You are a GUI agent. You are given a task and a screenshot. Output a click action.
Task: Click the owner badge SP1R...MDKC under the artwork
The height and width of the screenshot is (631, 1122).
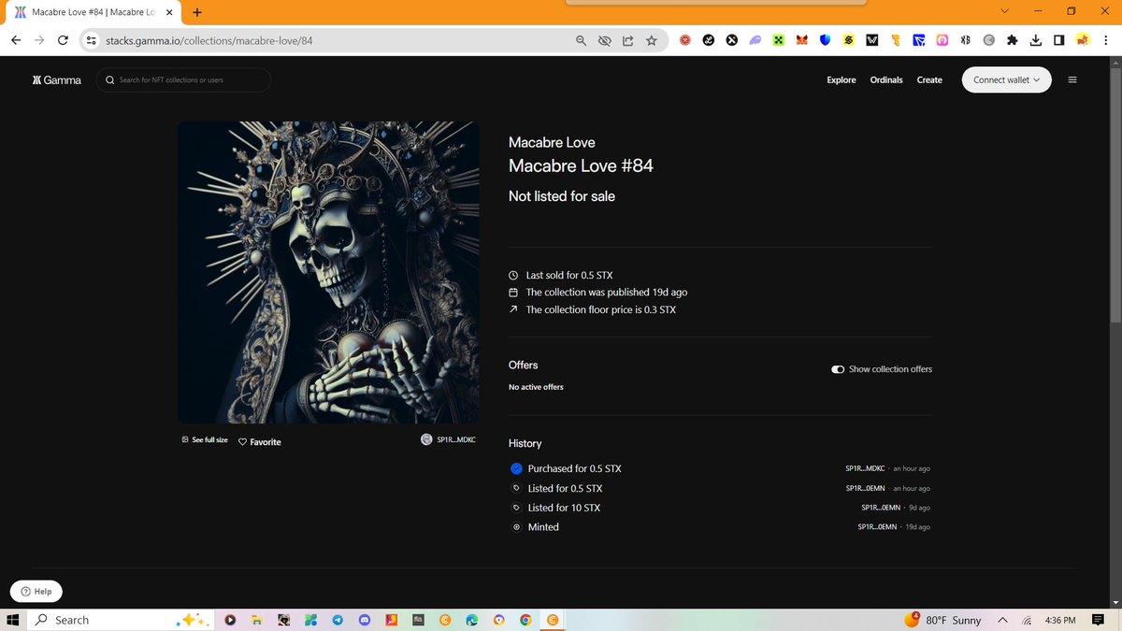(x=449, y=439)
